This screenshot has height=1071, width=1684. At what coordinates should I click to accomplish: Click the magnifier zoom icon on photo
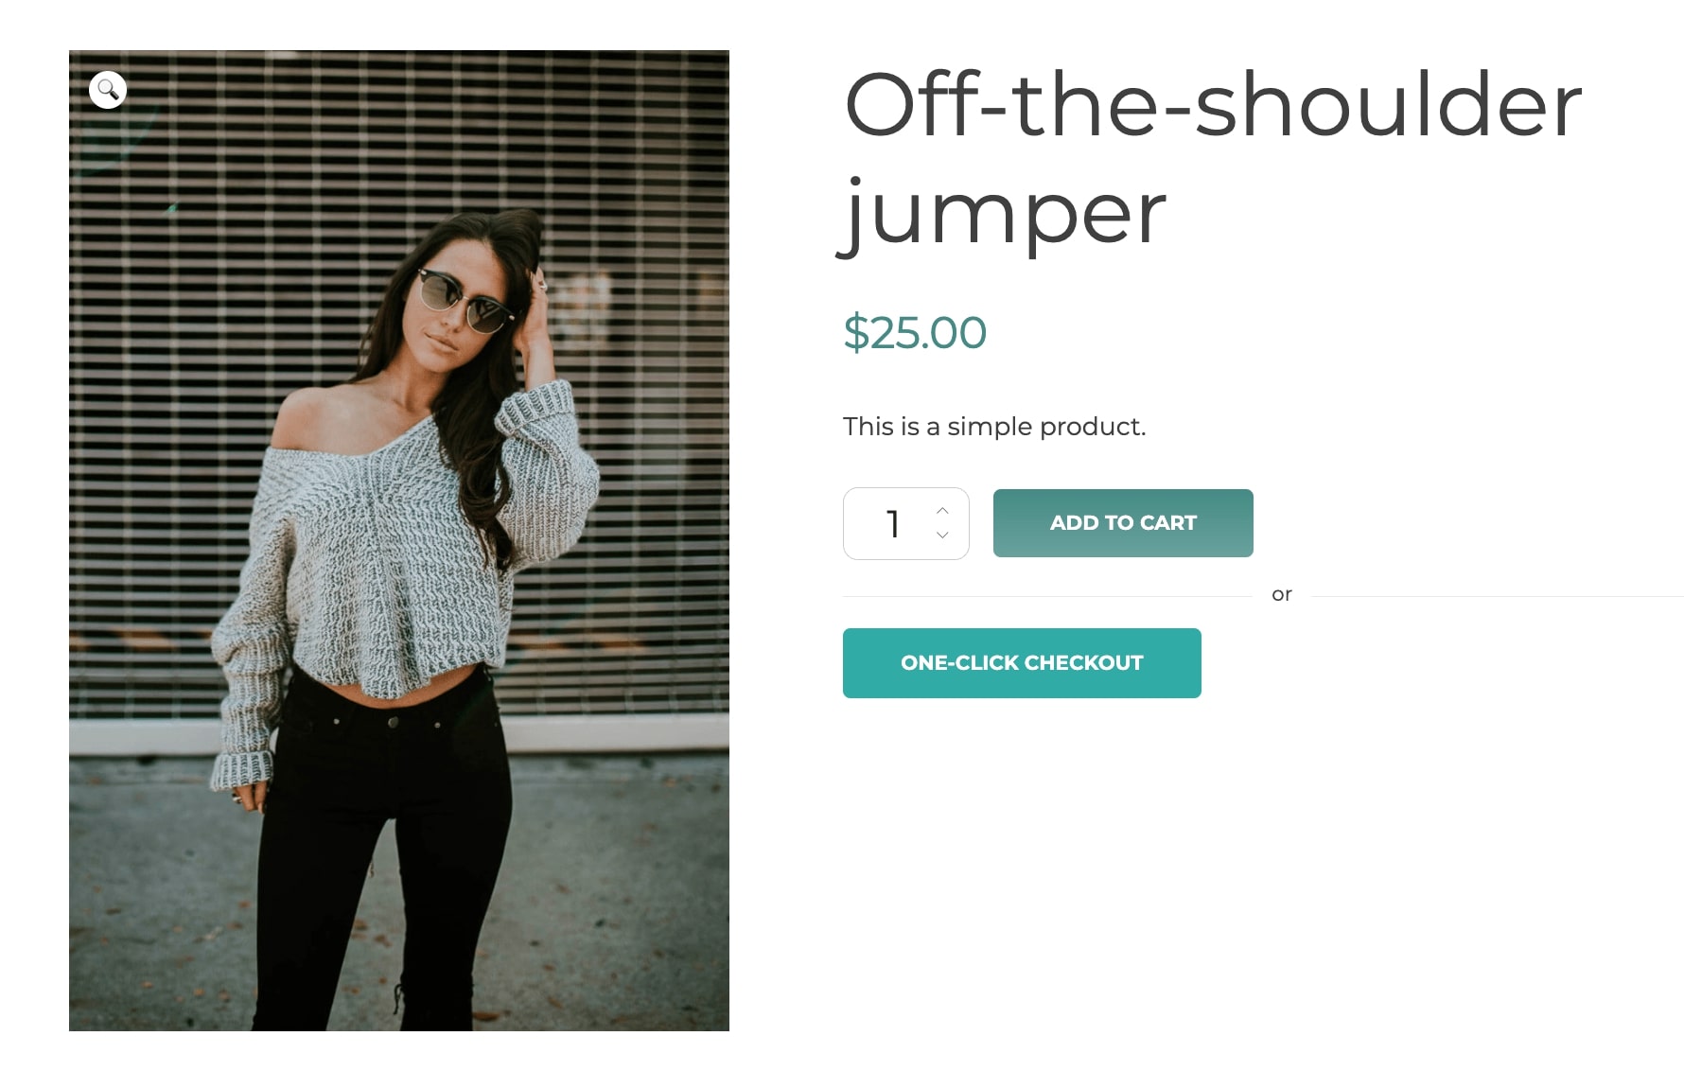tap(108, 90)
